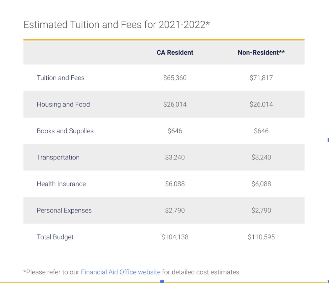Image resolution: width=329 pixels, height=283 pixels.
Task: Open the Financial Aid Office website link
Action: [121, 272]
